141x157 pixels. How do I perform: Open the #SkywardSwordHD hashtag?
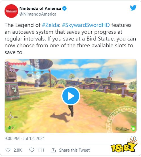pyautogui.click(x=86, y=25)
